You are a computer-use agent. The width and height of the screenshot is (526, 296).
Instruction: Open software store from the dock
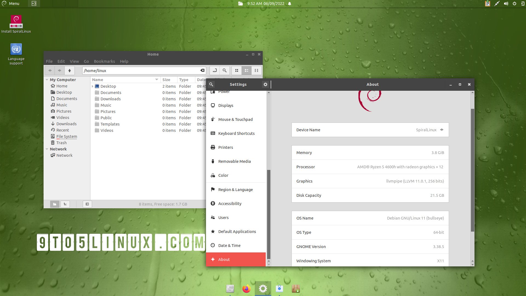coord(279,289)
